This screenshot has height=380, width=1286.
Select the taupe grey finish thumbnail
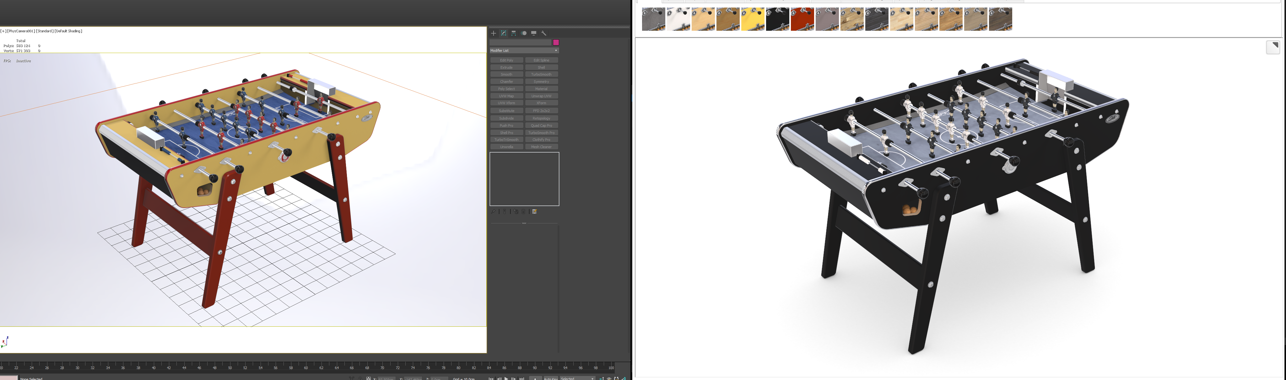[x=827, y=19]
